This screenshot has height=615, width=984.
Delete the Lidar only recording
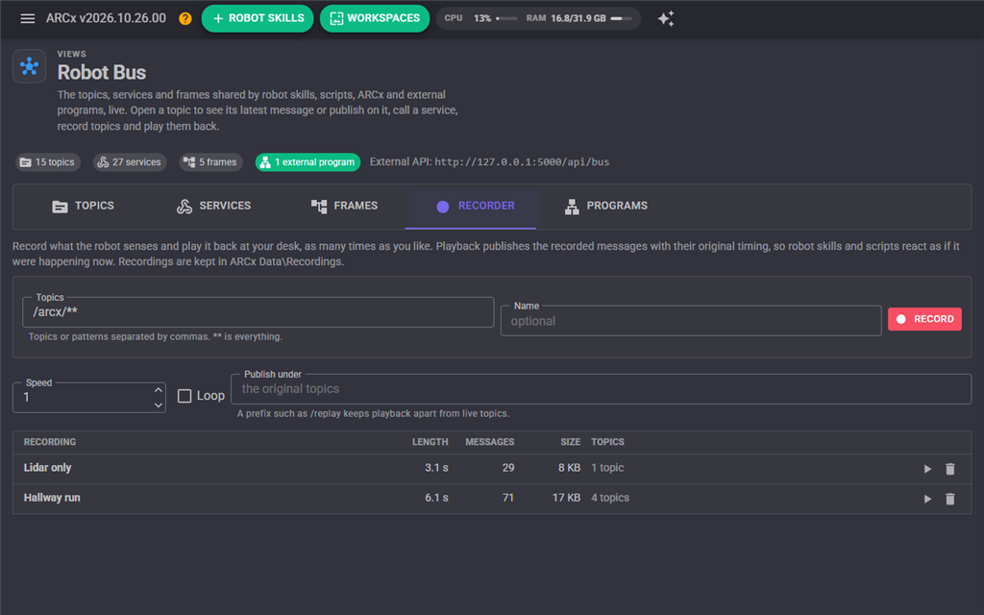950,469
